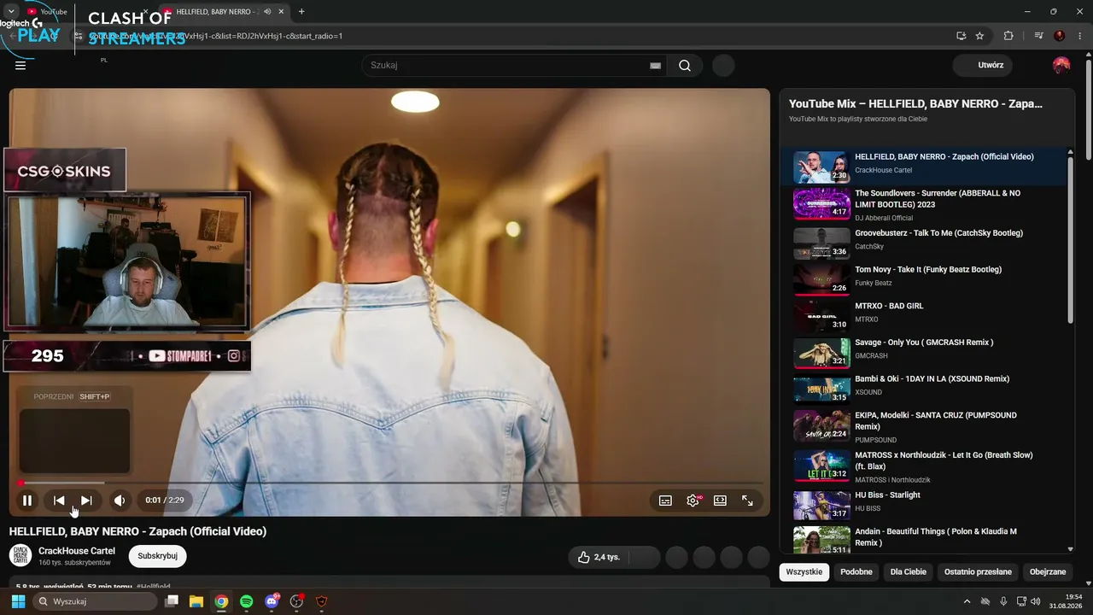Image resolution: width=1093 pixels, height=615 pixels.
Task: Open the CrackHouse Cartel channel avatar
Action: tap(20, 555)
